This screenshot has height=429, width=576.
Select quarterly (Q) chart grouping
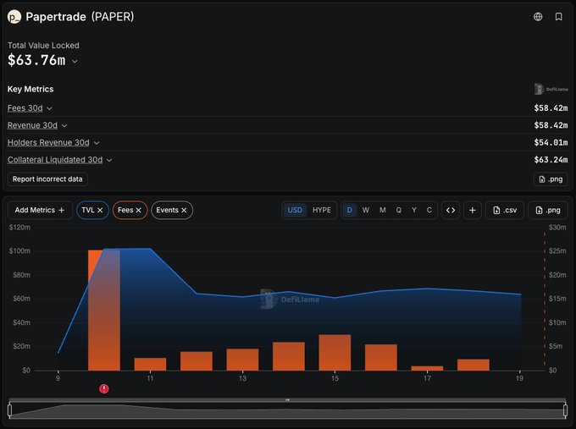tap(399, 210)
